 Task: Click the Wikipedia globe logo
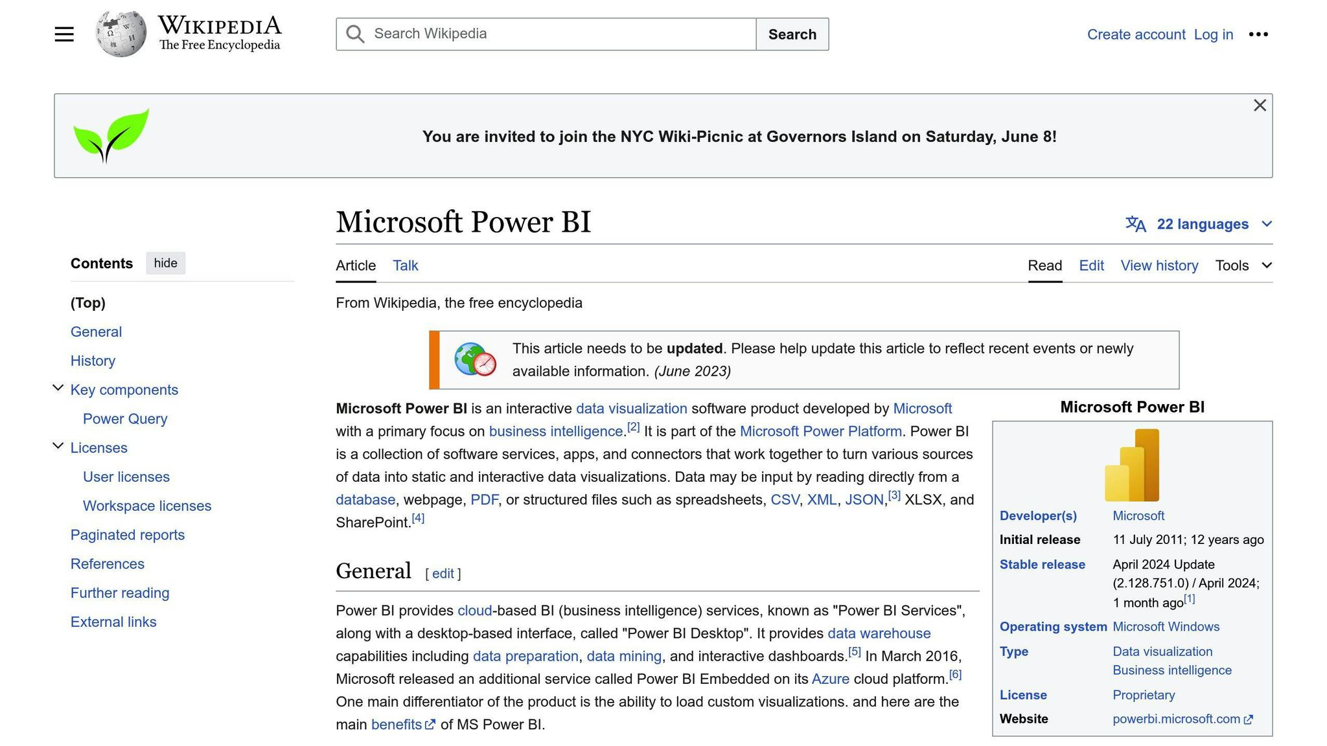[120, 32]
